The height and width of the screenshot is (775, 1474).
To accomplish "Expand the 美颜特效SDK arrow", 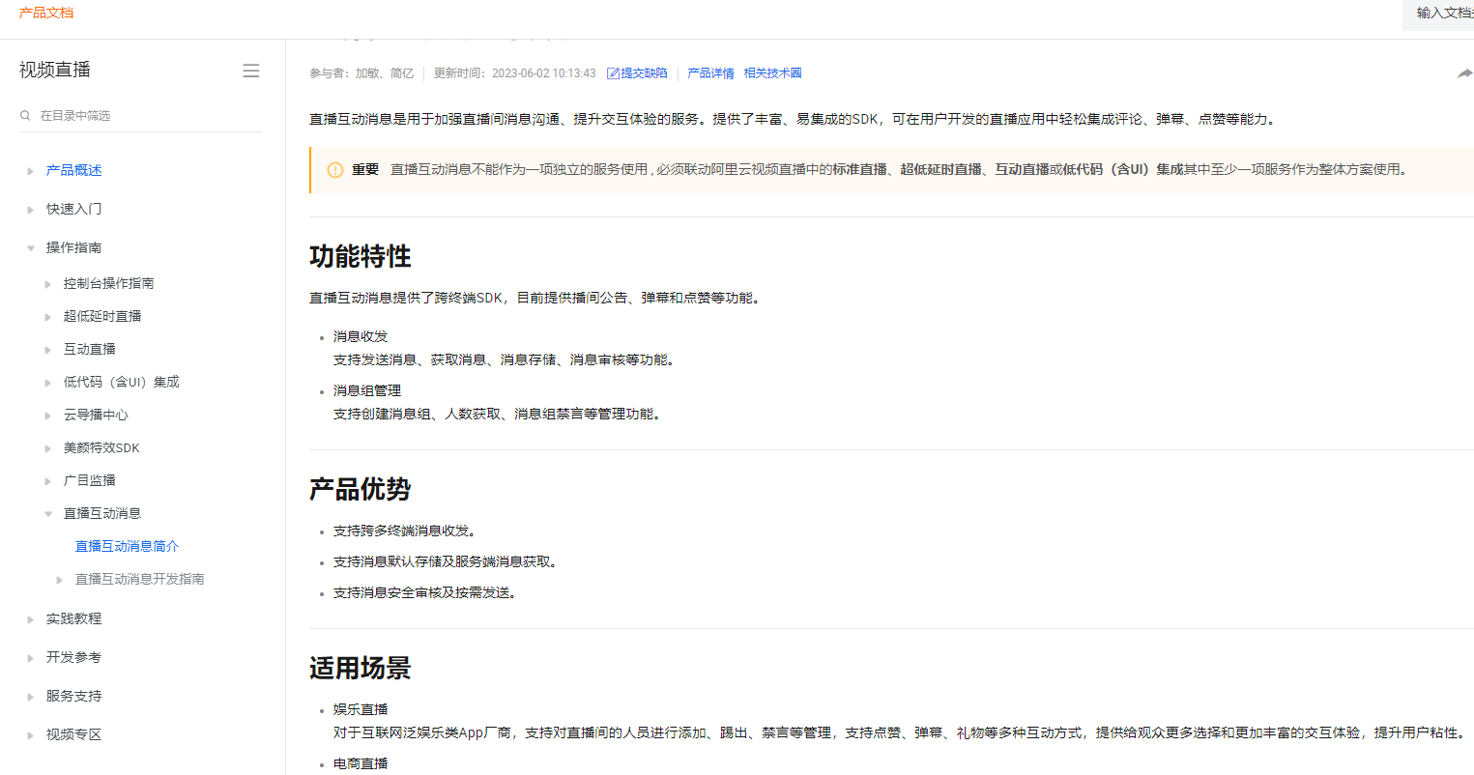I will click(x=47, y=448).
